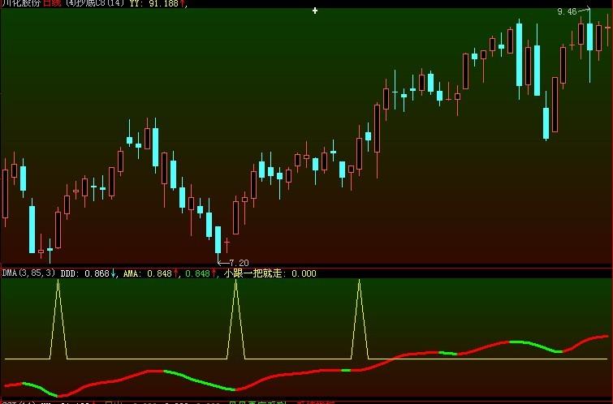
Task: Click the blue down arrow after DDD value
Action: click(x=113, y=273)
